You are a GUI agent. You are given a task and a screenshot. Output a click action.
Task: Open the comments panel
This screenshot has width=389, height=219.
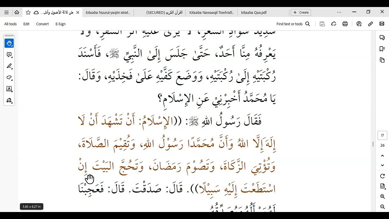[x=382, y=37]
